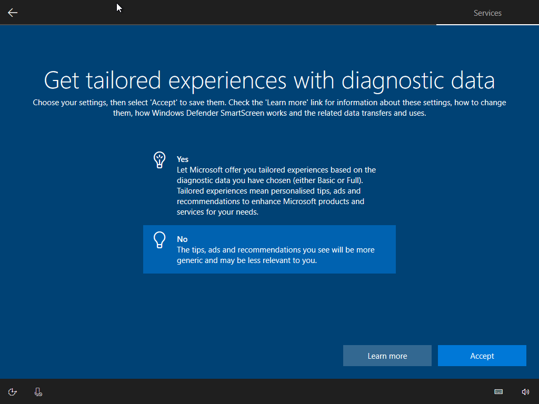Click the 'Let Microsoft offer you' description text
The width and height of the screenshot is (539, 404).
coord(276,191)
